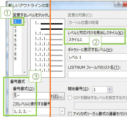The width and height of the screenshot is (127, 117).
Task: Open the 変更の対象 dropdown
Action: tap(97, 22)
